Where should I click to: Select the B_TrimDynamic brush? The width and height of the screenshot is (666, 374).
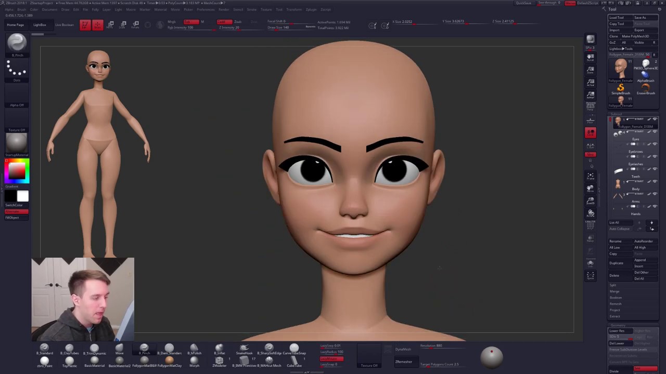click(94, 349)
